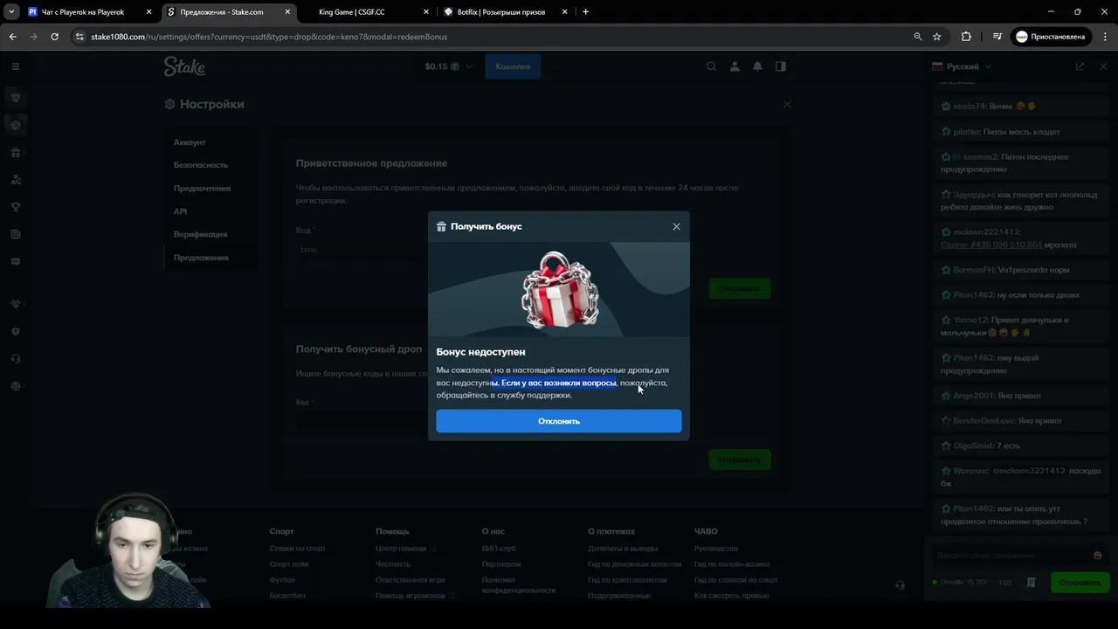Screen dimensions: 1118x629
Task: Select 'Предложения' in settings menu
Action: pos(201,258)
